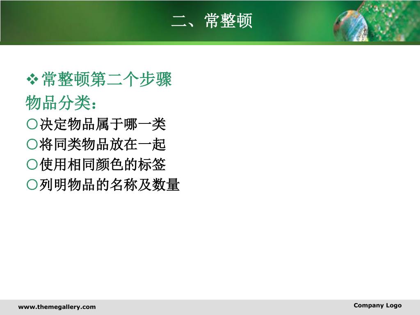
Task: Click the water droplet image in header
Action: click(x=351, y=26)
